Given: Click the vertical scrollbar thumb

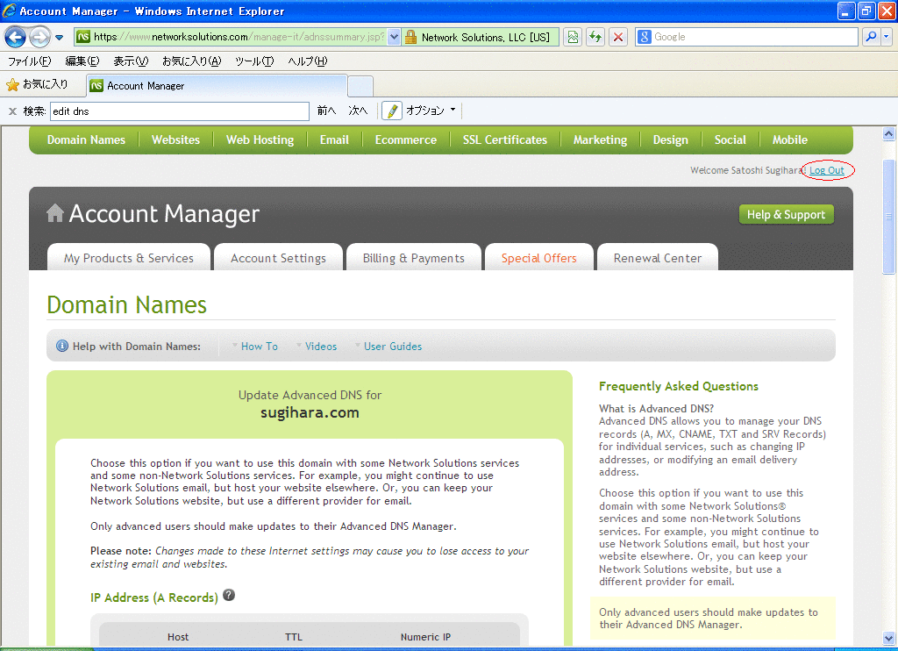Looking at the screenshot, I should click(889, 217).
